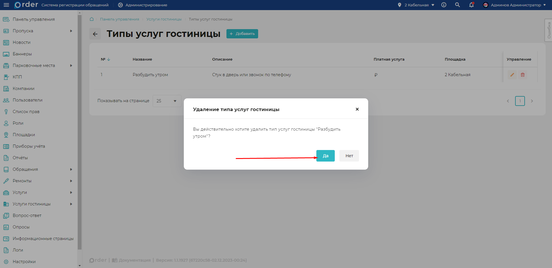Click the notifications bell icon

pyautogui.click(x=471, y=5)
